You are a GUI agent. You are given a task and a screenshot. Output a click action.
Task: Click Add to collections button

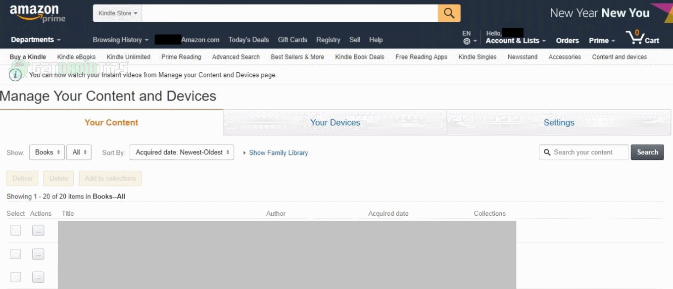[x=110, y=178]
